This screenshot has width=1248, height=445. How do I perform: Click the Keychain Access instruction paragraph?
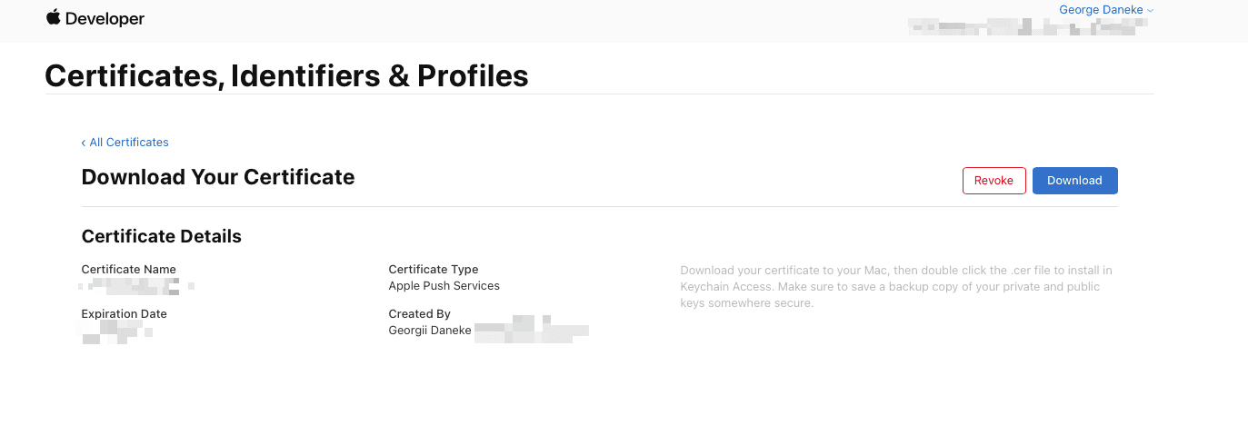[x=895, y=287]
